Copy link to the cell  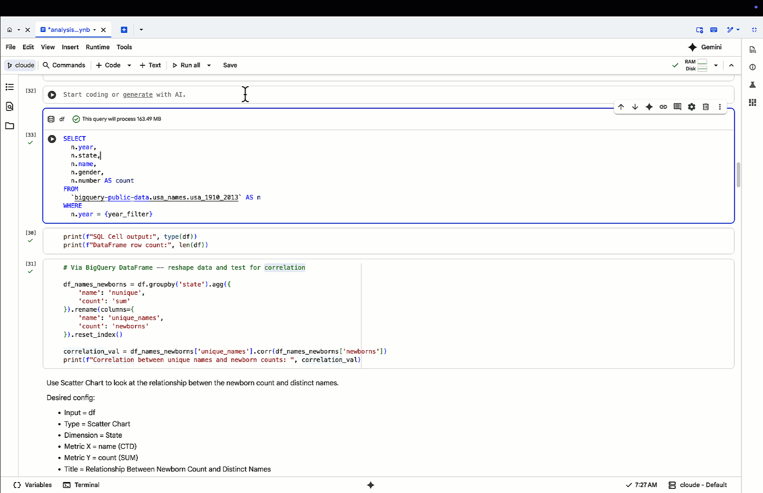663,107
